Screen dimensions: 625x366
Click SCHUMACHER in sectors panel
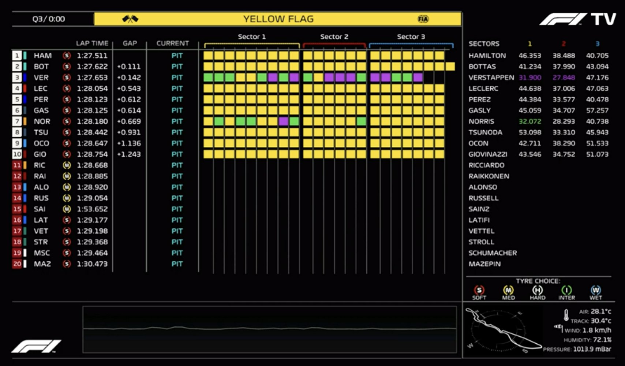coord(493,253)
